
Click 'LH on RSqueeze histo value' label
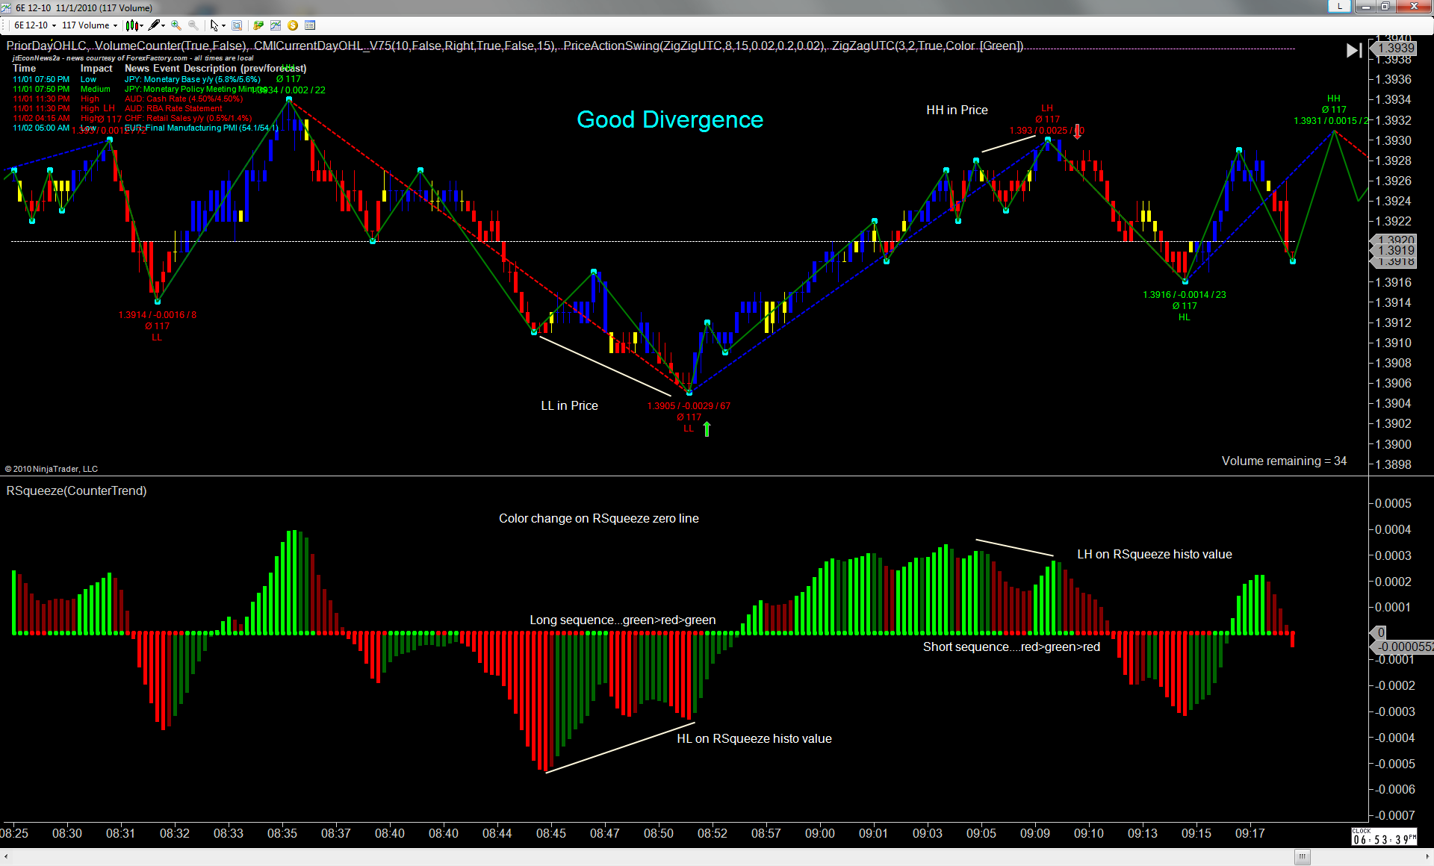click(x=1154, y=555)
